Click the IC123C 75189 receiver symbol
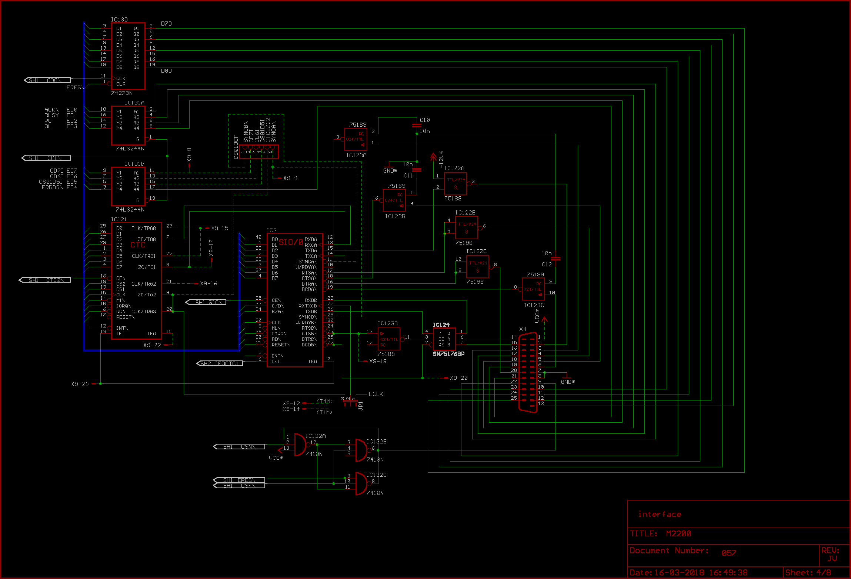The width and height of the screenshot is (851, 579). coord(533,289)
